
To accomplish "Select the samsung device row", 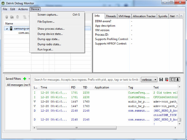I will click(17, 28).
